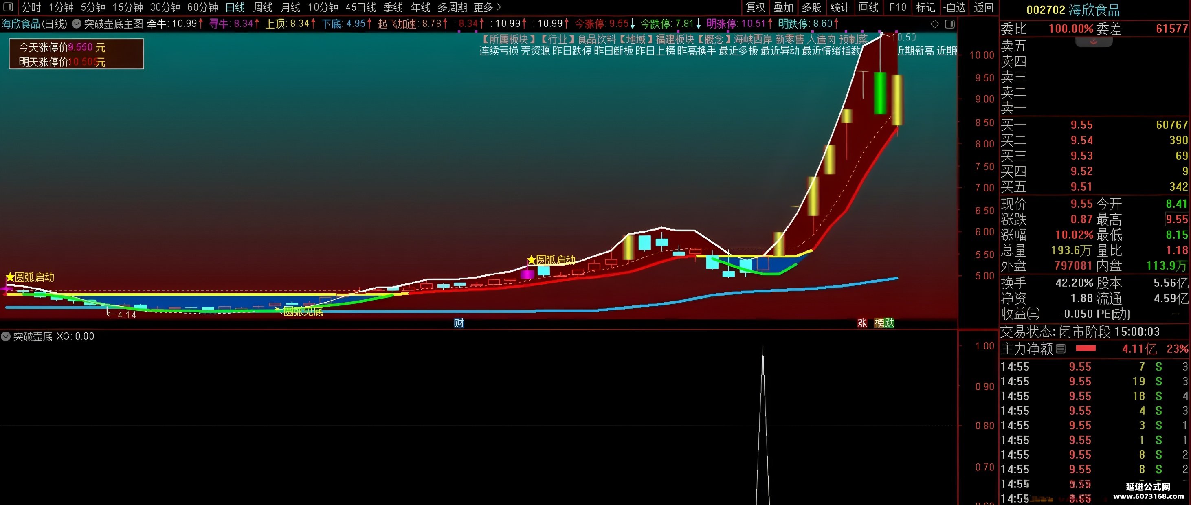Open the 突破壶底主图 indicator dropdown arrow
Image resolution: width=1191 pixels, height=505 pixels.
coord(76,24)
